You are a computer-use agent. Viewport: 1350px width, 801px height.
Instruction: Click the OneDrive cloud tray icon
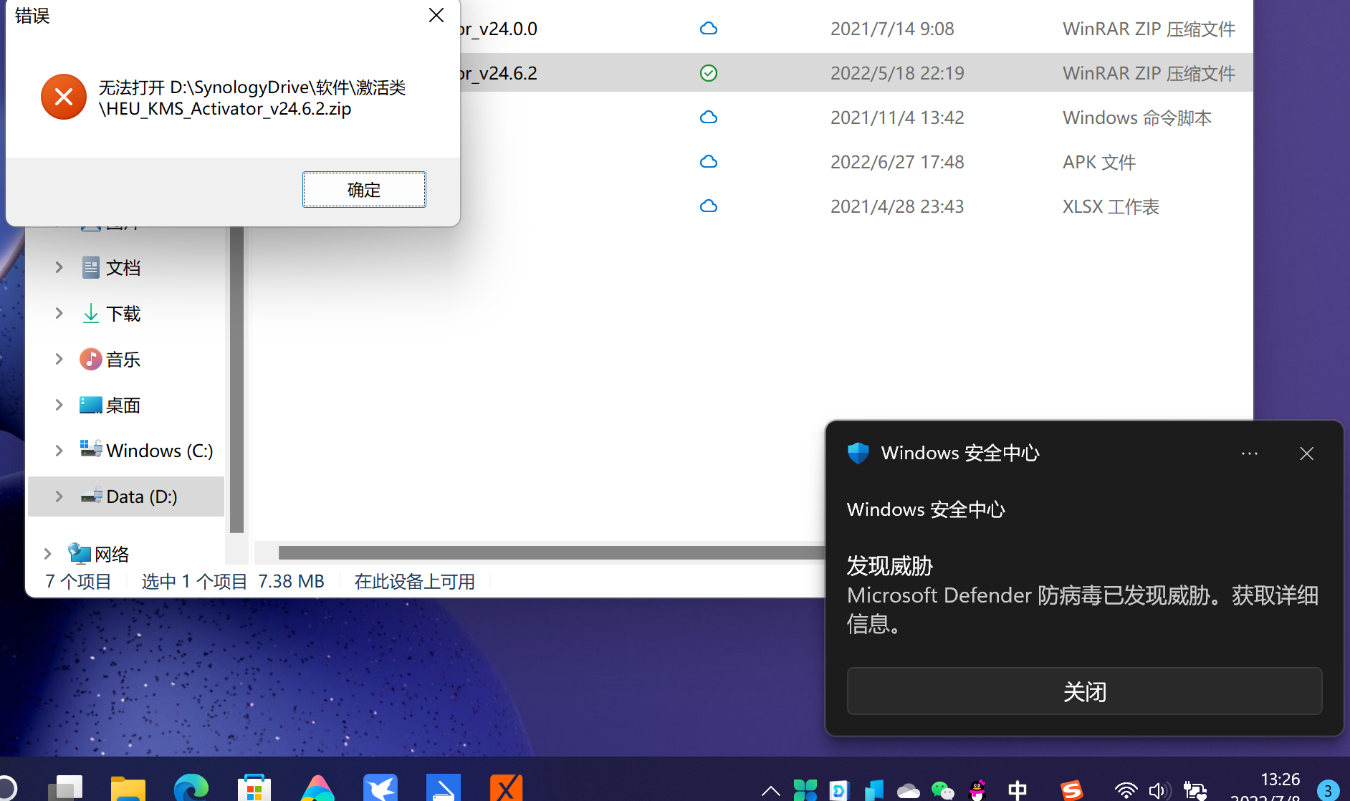[908, 791]
